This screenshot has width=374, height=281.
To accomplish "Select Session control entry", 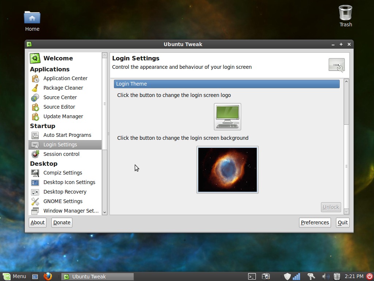I will pyautogui.click(x=65, y=154).
